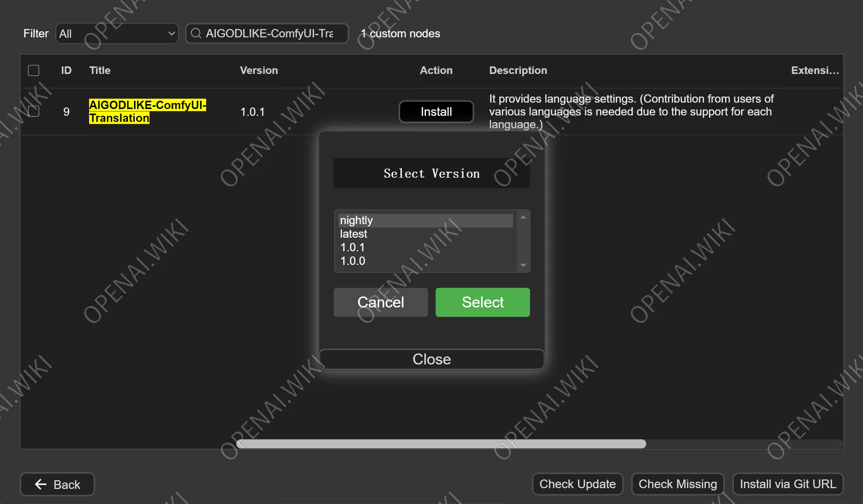863x504 pixels.
Task: Install the AIGODLIKE-ComfyUI-Translation node
Action: click(x=436, y=112)
